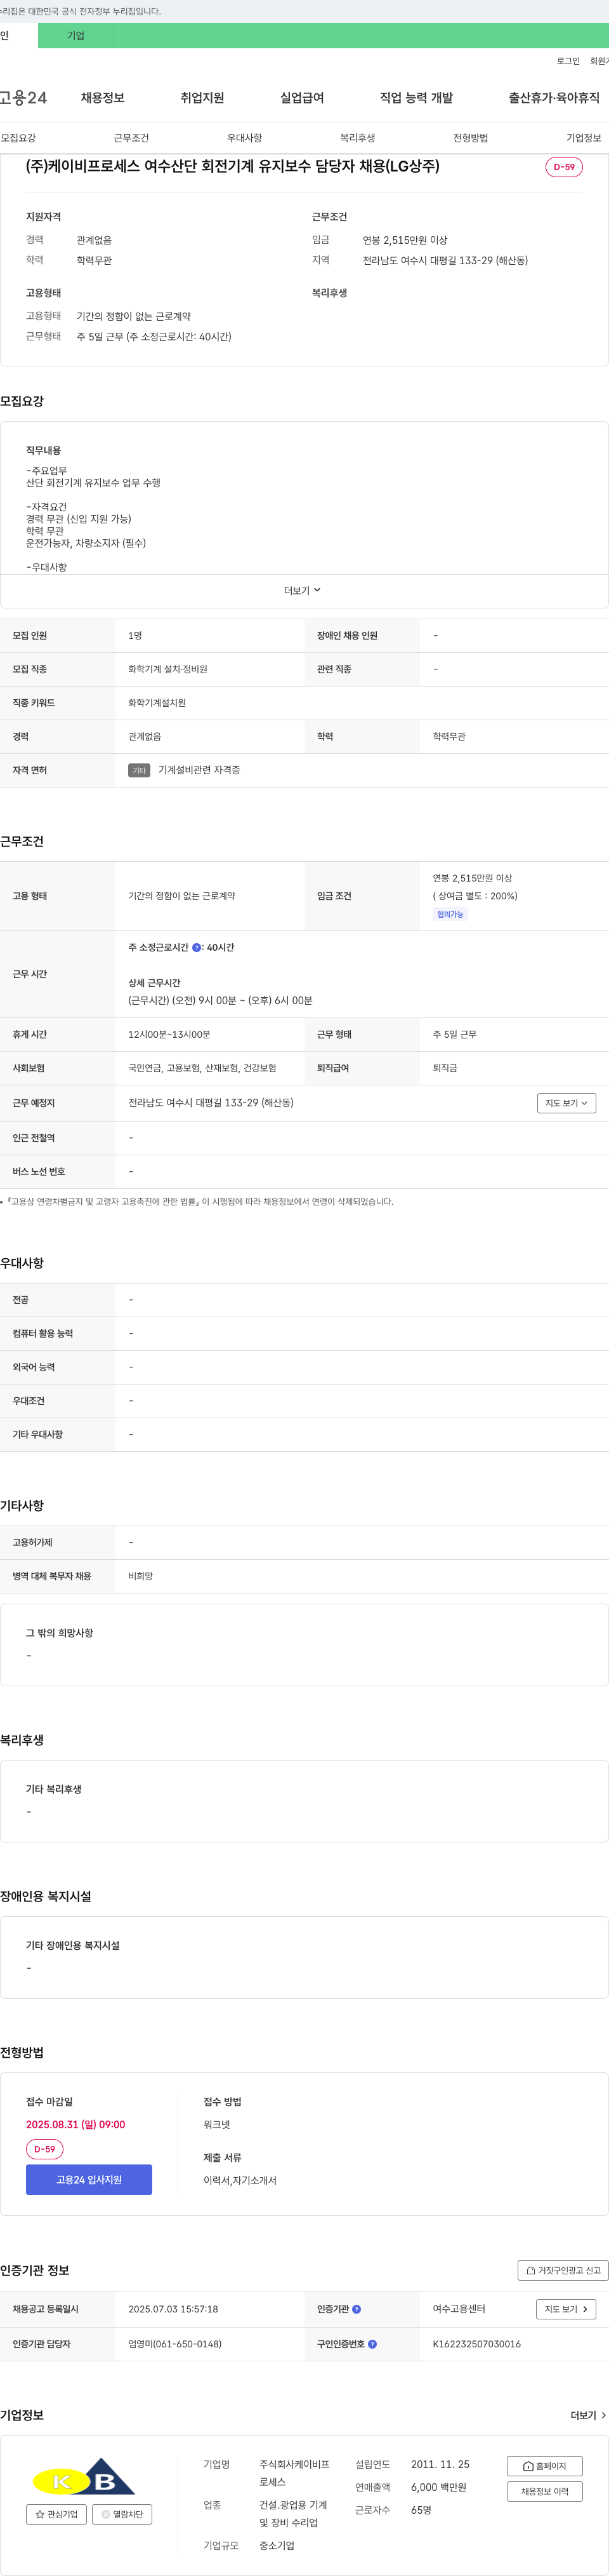Click the 기타 tag in 자격 면허 row
The width and height of the screenshot is (609, 2576).
coord(139,771)
